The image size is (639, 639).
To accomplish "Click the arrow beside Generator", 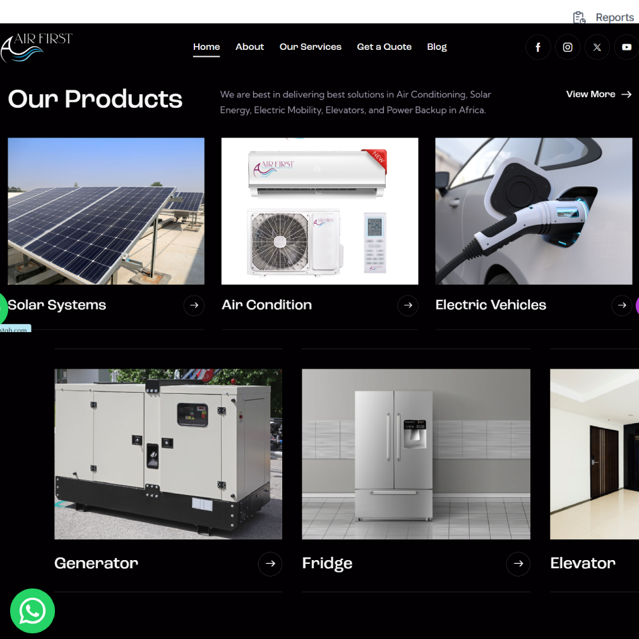I will 270,564.
